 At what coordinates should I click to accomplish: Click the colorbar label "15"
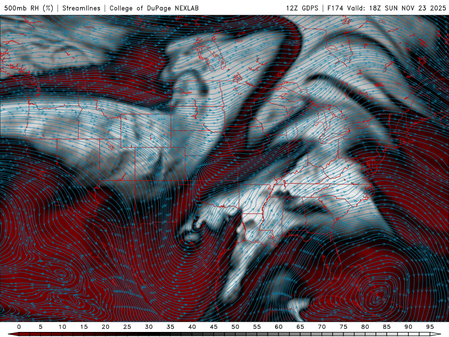[x=84, y=327]
